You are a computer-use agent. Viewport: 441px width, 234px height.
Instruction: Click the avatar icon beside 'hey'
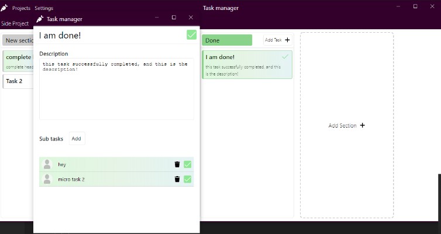tap(47, 164)
